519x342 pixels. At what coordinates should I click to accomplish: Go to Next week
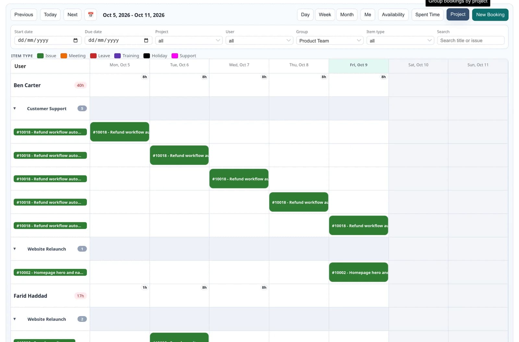click(72, 15)
